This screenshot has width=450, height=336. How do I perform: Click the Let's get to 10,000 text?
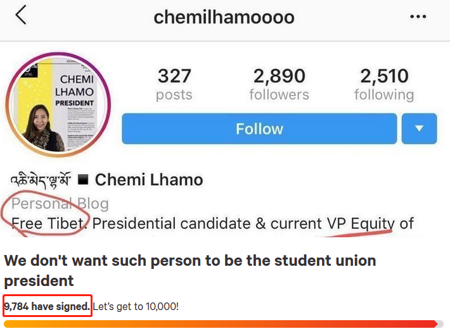click(136, 306)
